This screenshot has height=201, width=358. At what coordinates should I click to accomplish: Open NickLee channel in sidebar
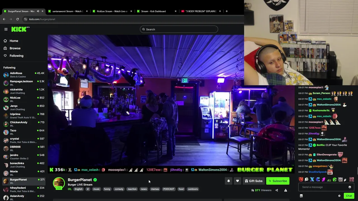point(24,99)
